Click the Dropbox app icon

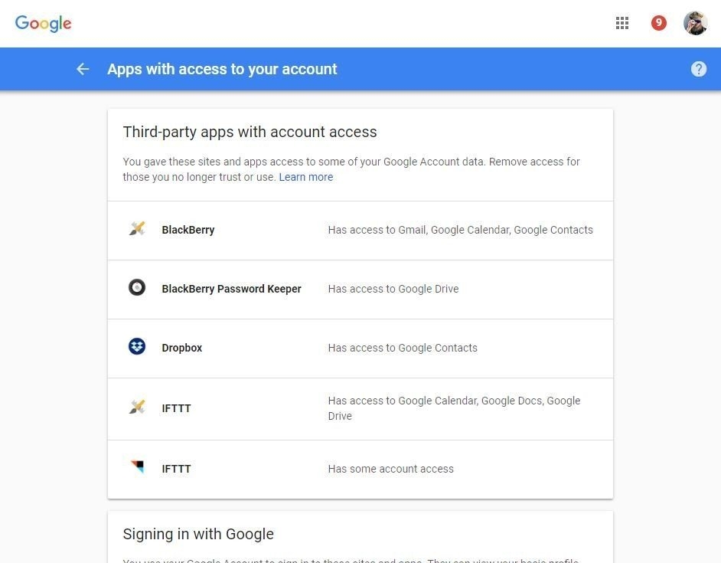[x=137, y=347]
